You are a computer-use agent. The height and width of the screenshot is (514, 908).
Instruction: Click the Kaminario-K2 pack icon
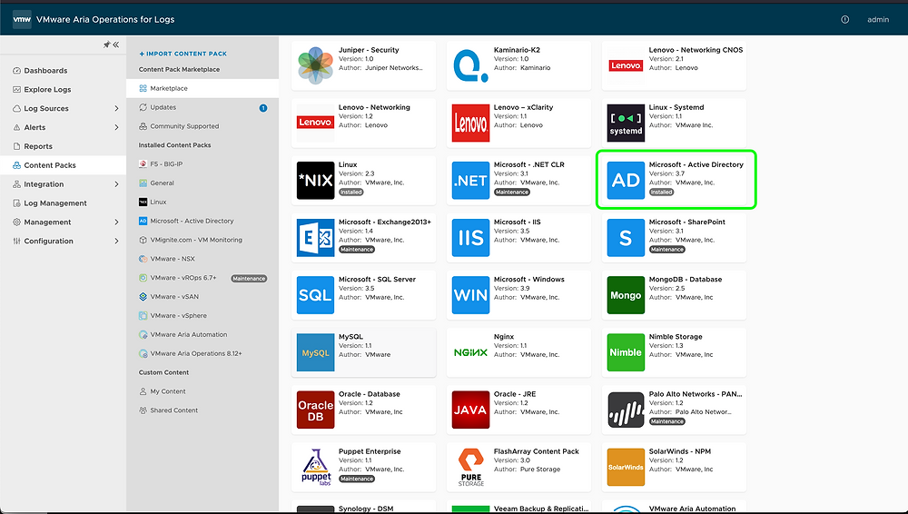click(470, 65)
